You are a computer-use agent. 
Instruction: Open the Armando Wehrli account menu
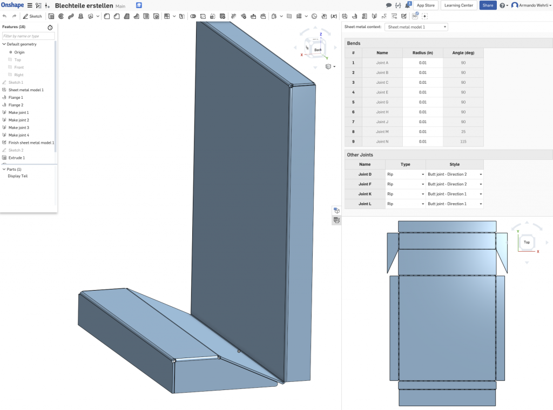531,5
